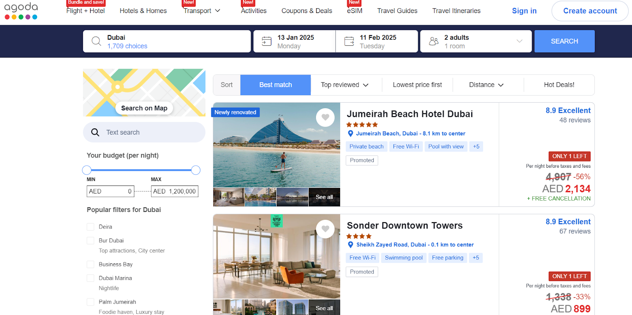Switch to Lowest price first sorting
The height and width of the screenshot is (315, 632).
pyautogui.click(x=417, y=85)
